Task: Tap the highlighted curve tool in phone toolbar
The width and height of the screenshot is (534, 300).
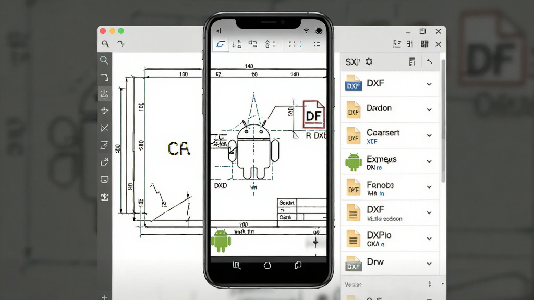Action: (x=221, y=44)
